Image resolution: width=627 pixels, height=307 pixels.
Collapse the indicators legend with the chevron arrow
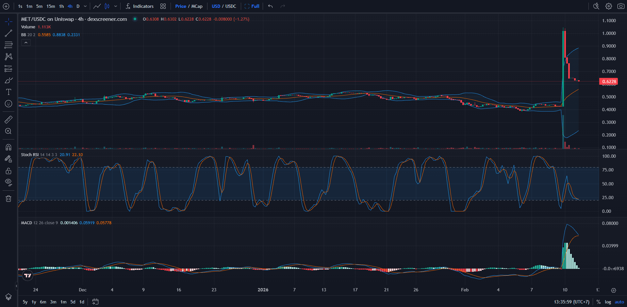click(26, 42)
